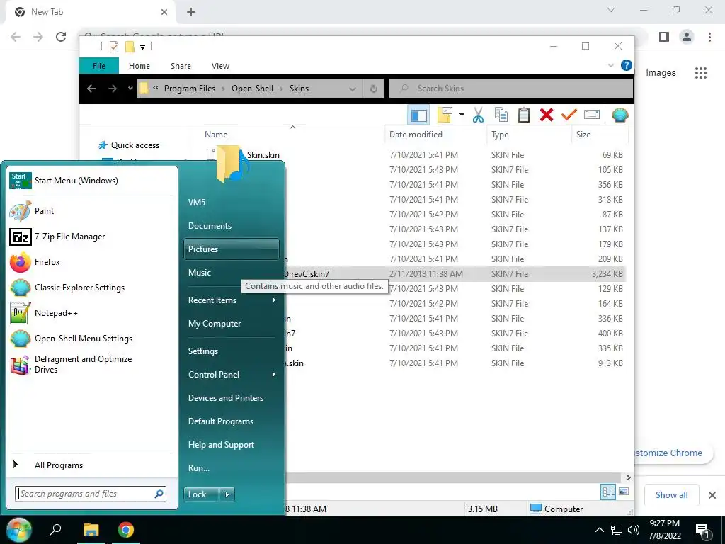Switch to details view layout
The image size is (725, 544).
pos(608,492)
